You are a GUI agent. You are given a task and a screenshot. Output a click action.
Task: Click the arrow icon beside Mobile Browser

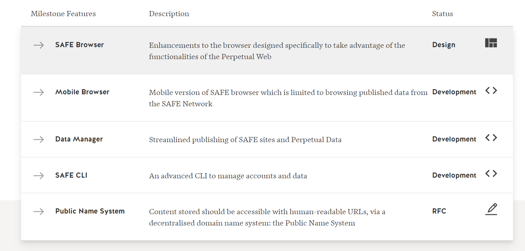[x=39, y=92]
